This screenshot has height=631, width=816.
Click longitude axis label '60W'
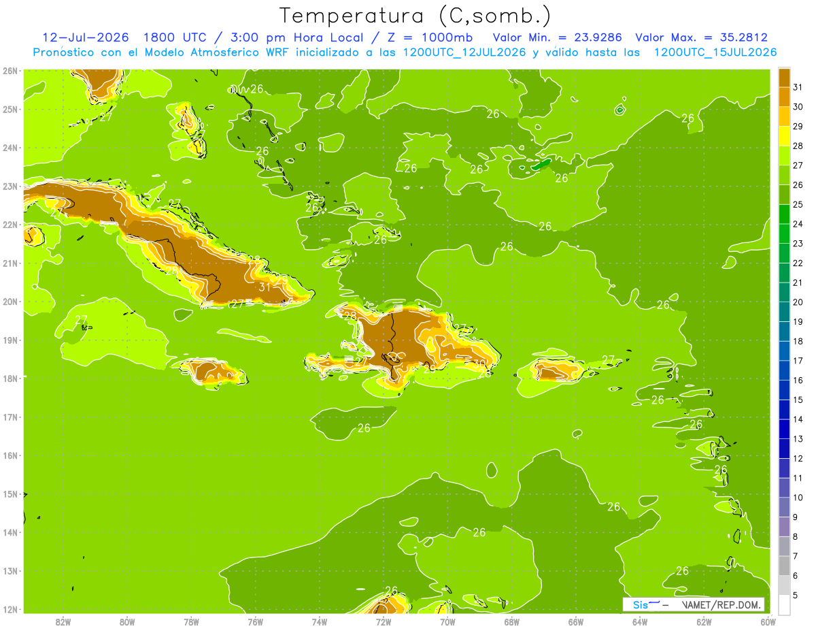(768, 622)
